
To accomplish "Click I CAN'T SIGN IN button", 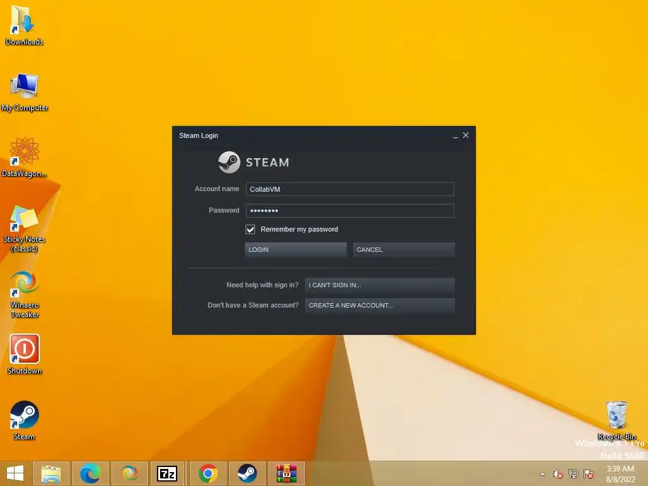I will [x=380, y=285].
